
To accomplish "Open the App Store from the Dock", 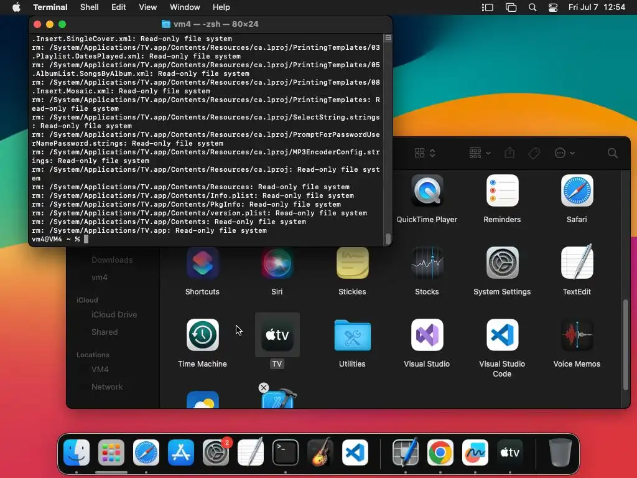I will click(x=181, y=452).
